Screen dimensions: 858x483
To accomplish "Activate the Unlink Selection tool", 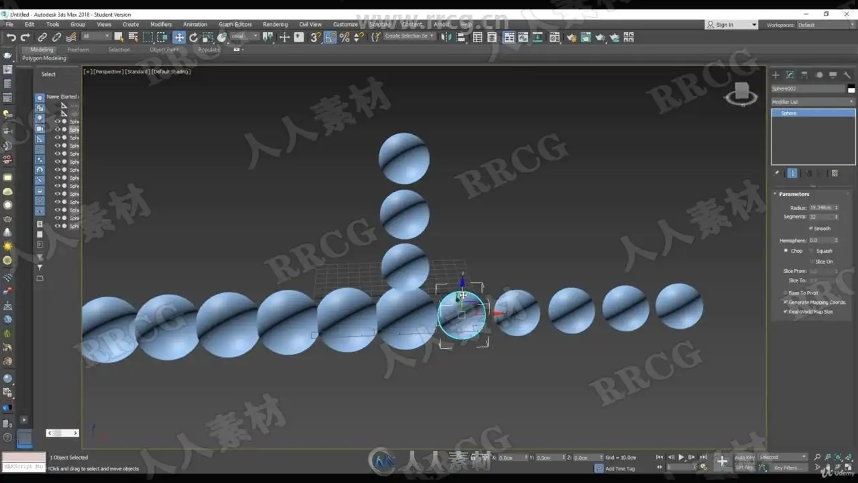I will tap(56, 38).
